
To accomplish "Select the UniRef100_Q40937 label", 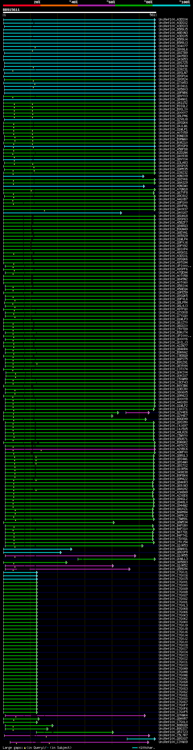I will click(173, 209).
